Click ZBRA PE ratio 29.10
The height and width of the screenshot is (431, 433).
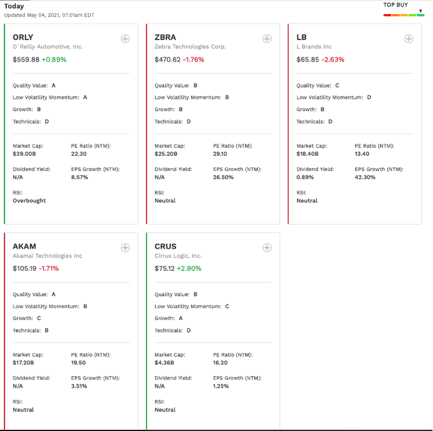(220, 154)
